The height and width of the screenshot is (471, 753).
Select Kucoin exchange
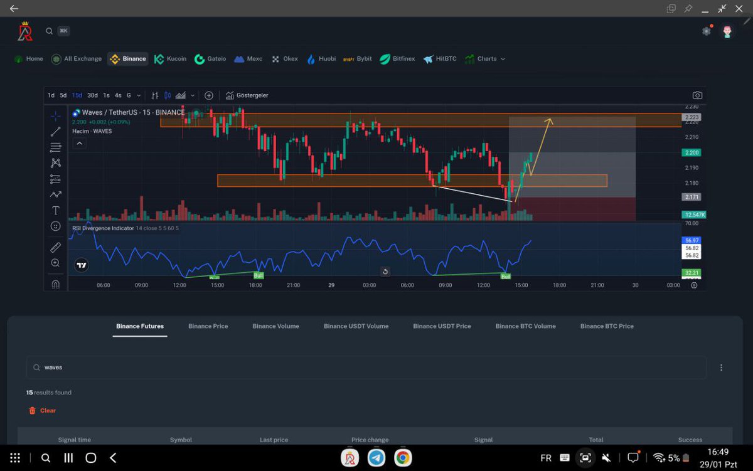click(x=171, y=59)
